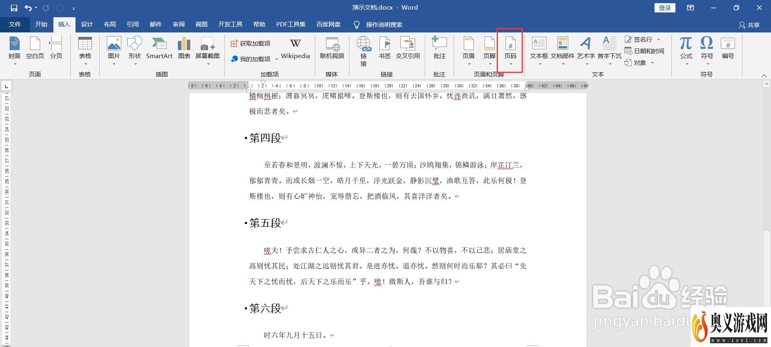771x347 pixels.
Task: Switch to the Mailings (邮件) tab
Action: (x=155, y=24)
